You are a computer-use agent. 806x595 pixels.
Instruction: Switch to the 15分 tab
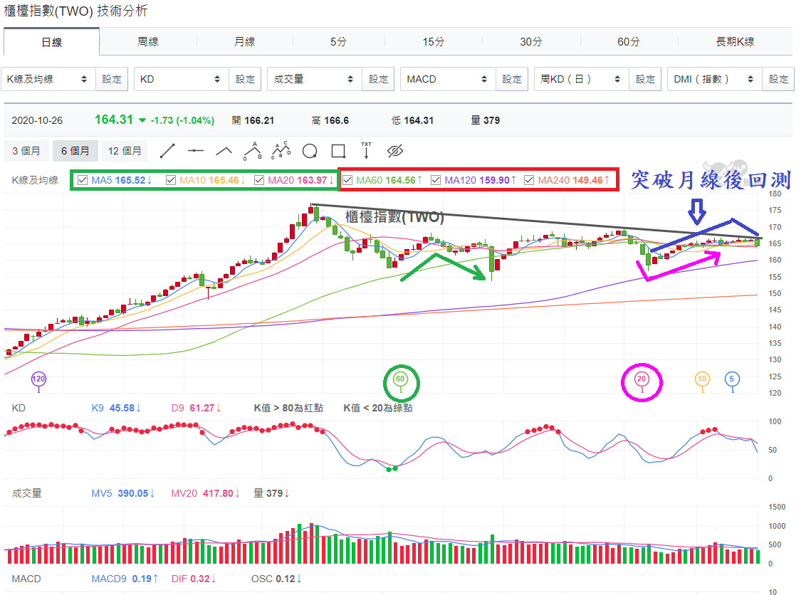point(434,41)
